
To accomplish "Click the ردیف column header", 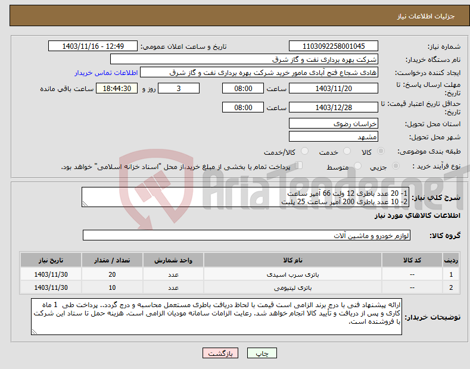I will point(451,260).
